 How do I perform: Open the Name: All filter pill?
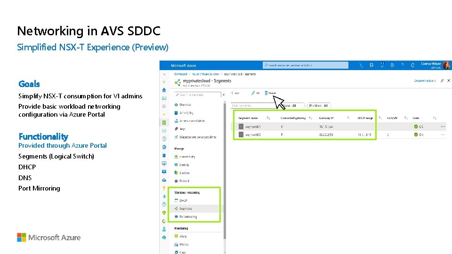(x=292, y=106)
